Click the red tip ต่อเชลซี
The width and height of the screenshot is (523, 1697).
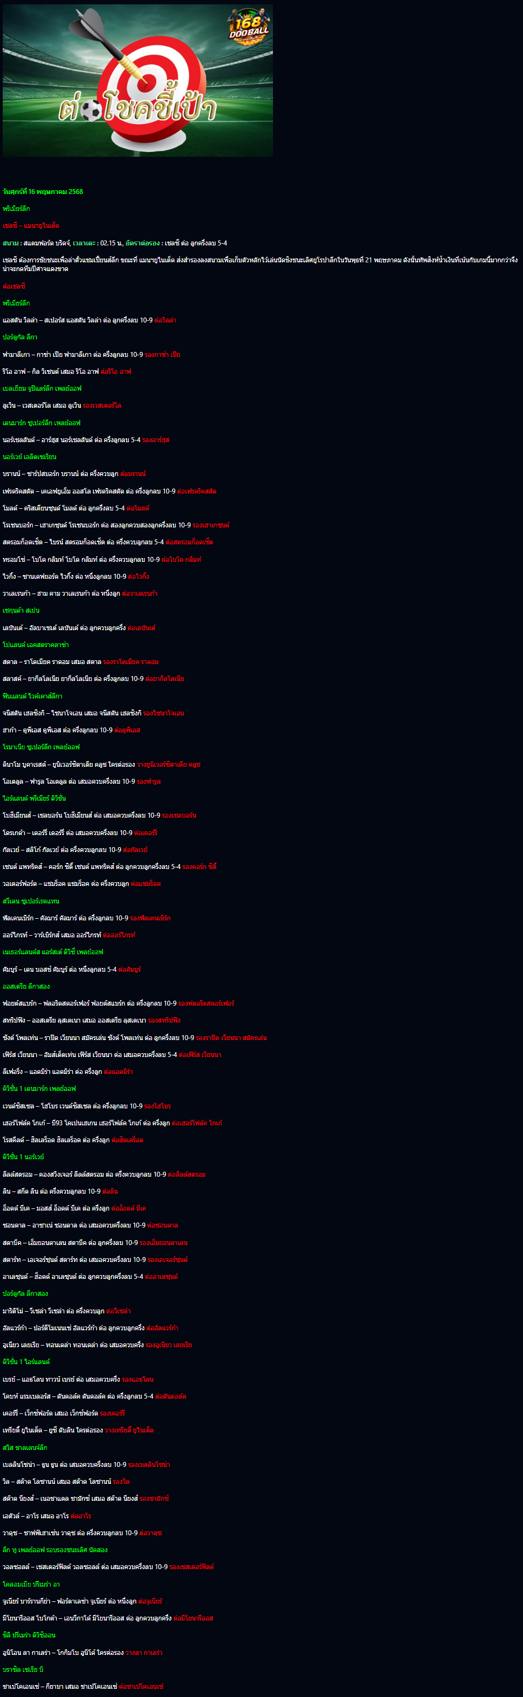[14, 286]
